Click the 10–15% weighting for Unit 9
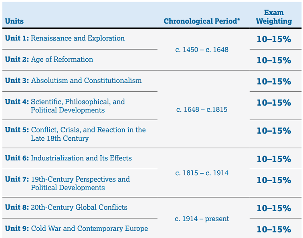 274,229
